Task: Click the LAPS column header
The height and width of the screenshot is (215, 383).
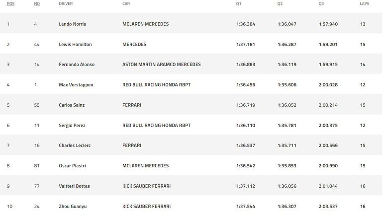Action: [365, 3]
